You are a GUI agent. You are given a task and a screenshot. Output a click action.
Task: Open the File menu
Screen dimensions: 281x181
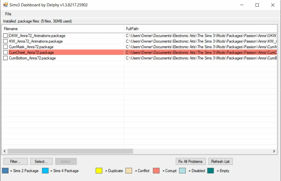point(8,14)
